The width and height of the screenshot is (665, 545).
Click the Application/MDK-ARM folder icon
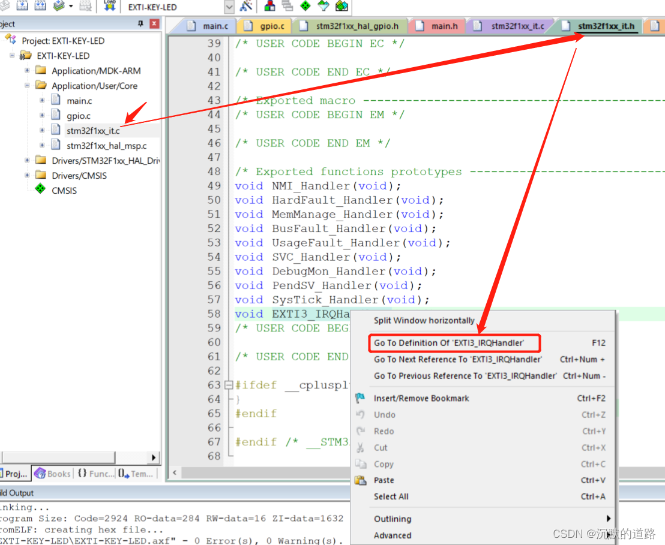click(41, 70)
